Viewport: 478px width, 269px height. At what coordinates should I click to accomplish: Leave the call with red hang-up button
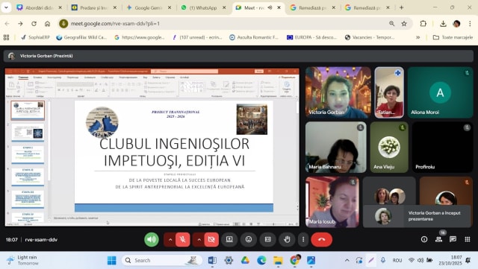click(322, 239)
